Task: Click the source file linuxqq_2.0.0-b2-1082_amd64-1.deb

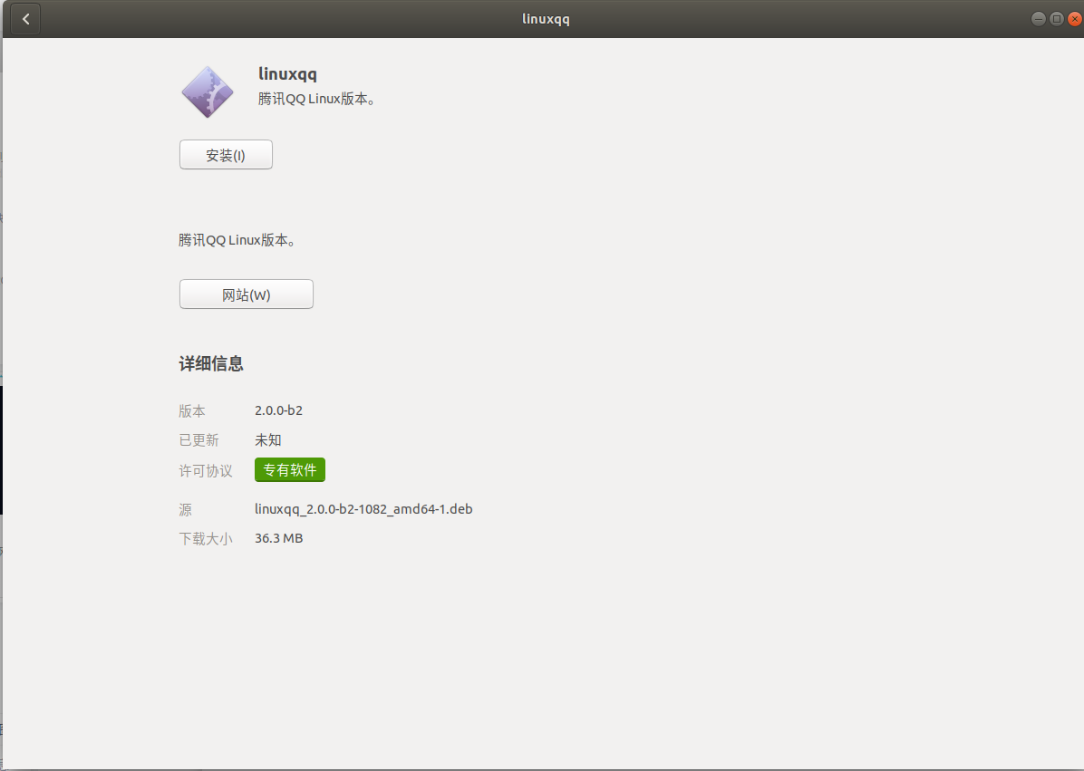Action: 363,509
